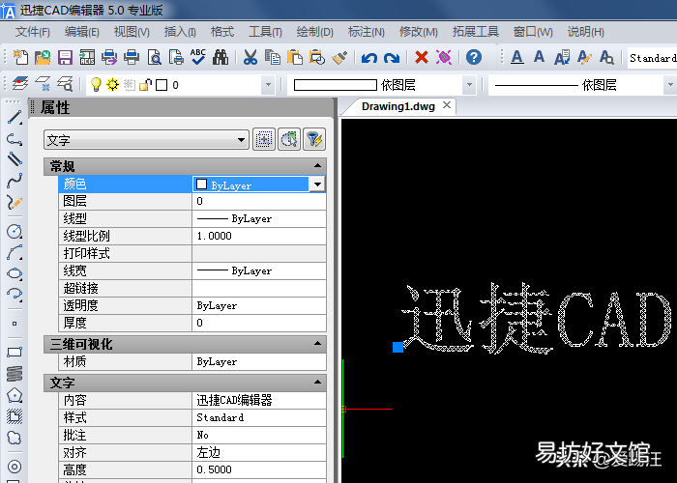
Task: Click the magenta Purge icon
Action: 444,57
